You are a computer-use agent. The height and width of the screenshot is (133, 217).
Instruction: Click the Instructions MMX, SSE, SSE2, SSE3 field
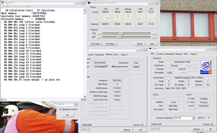click(188, 88)
